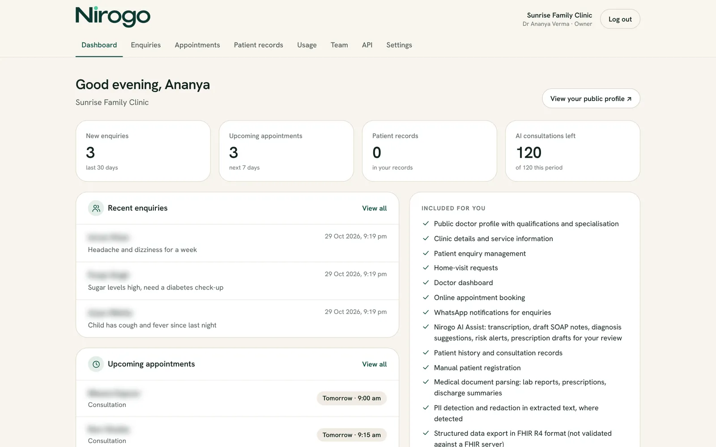The width and height of the screenshot is (716, 447).
Task: Click checkmark beside Online appointment booking
Action: (426, 298)
